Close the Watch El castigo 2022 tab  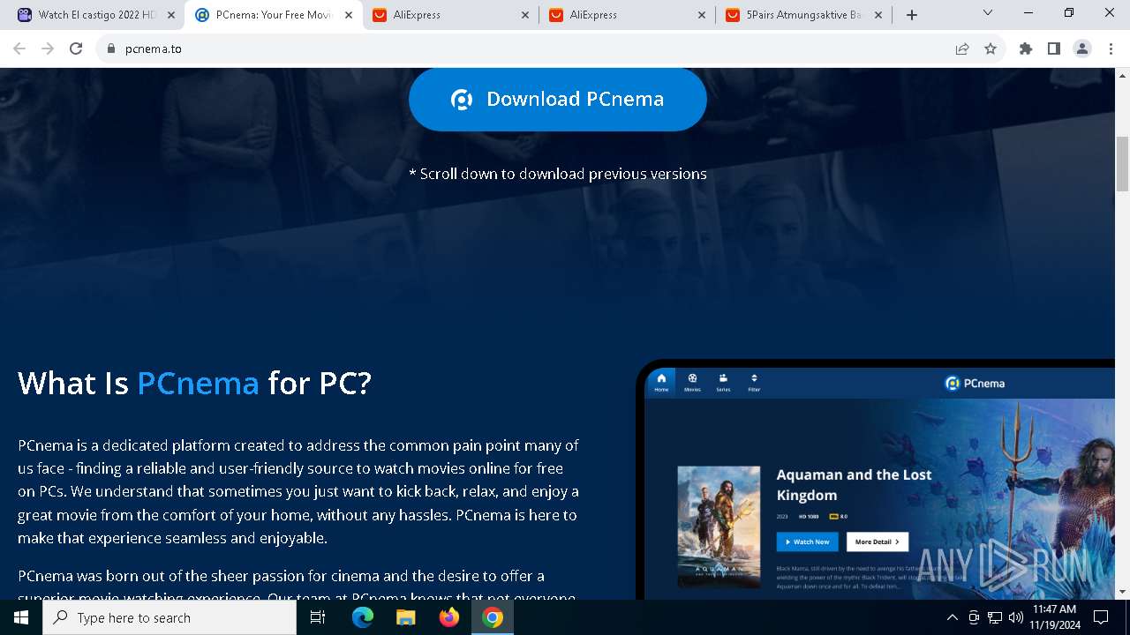coord(171,15)
